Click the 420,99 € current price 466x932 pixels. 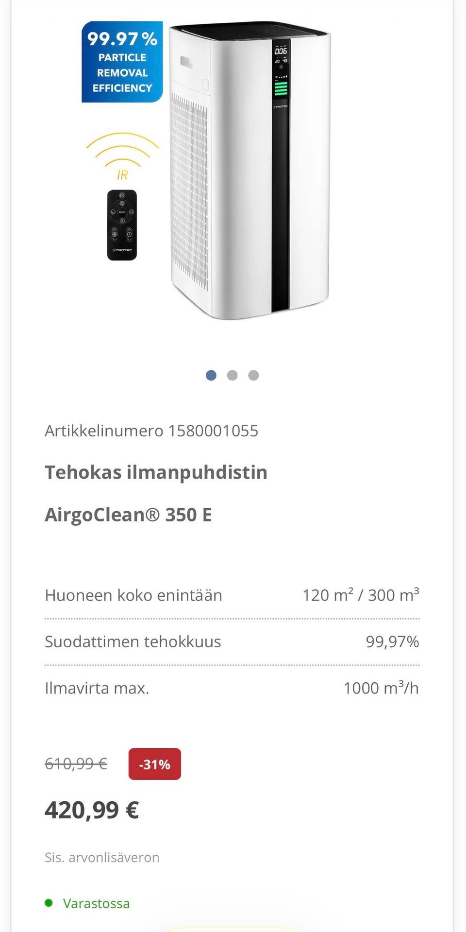point(92,810)
